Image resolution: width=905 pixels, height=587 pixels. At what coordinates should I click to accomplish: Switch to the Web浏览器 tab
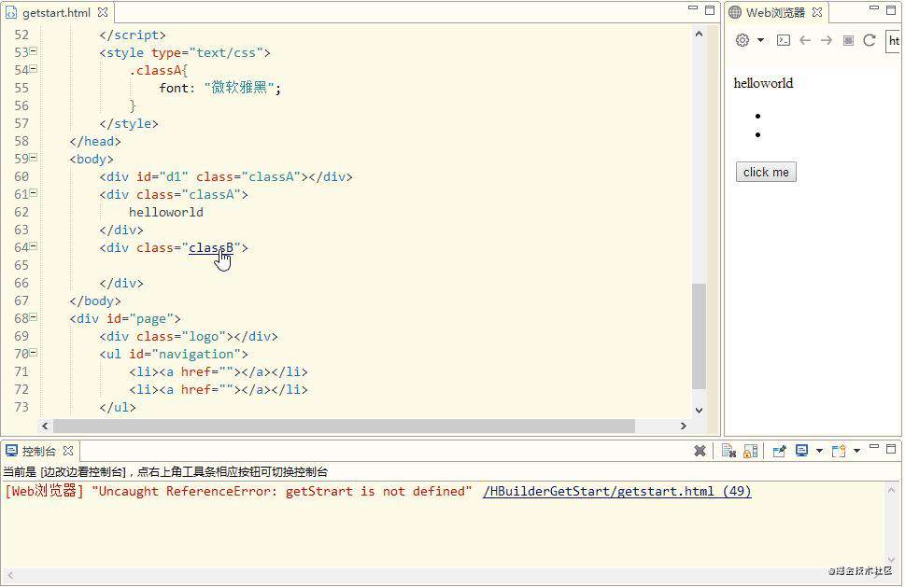775,12
